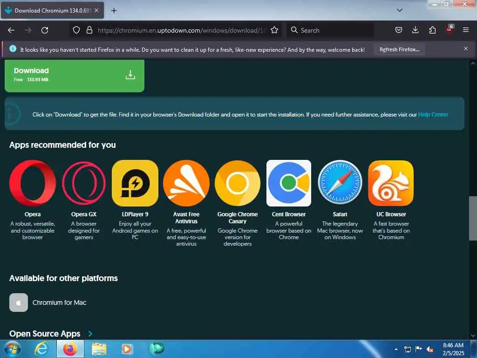477x358 pixels.
Task: Click the Refresh Firefox... button
Action: (x=399, y=49)
